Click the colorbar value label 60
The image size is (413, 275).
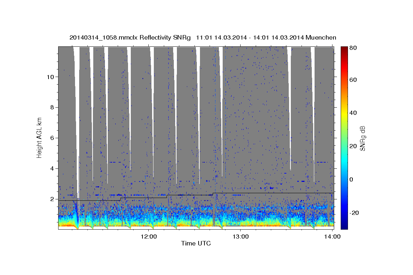(353, 80)
